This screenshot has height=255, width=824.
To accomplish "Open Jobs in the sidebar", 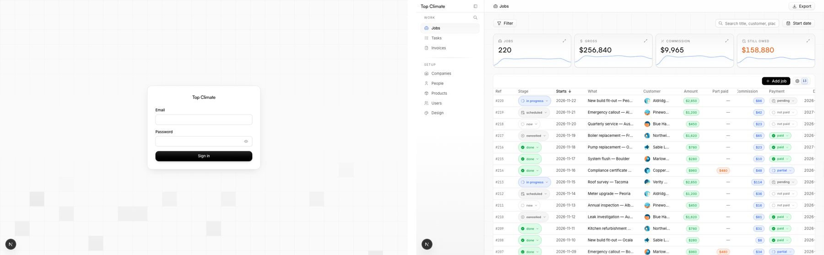I will (x=450, y=28).
